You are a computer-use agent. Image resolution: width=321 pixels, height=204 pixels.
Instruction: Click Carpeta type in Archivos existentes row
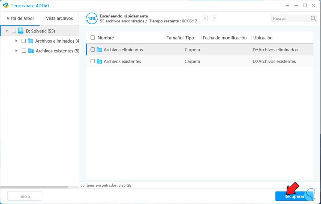click(x=192, y=61)
